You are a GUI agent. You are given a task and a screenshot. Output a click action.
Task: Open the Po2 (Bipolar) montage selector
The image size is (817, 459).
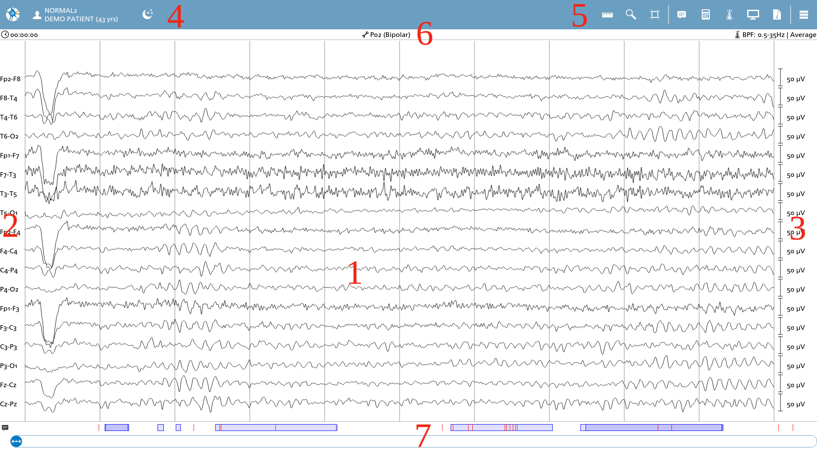(386, 35)
